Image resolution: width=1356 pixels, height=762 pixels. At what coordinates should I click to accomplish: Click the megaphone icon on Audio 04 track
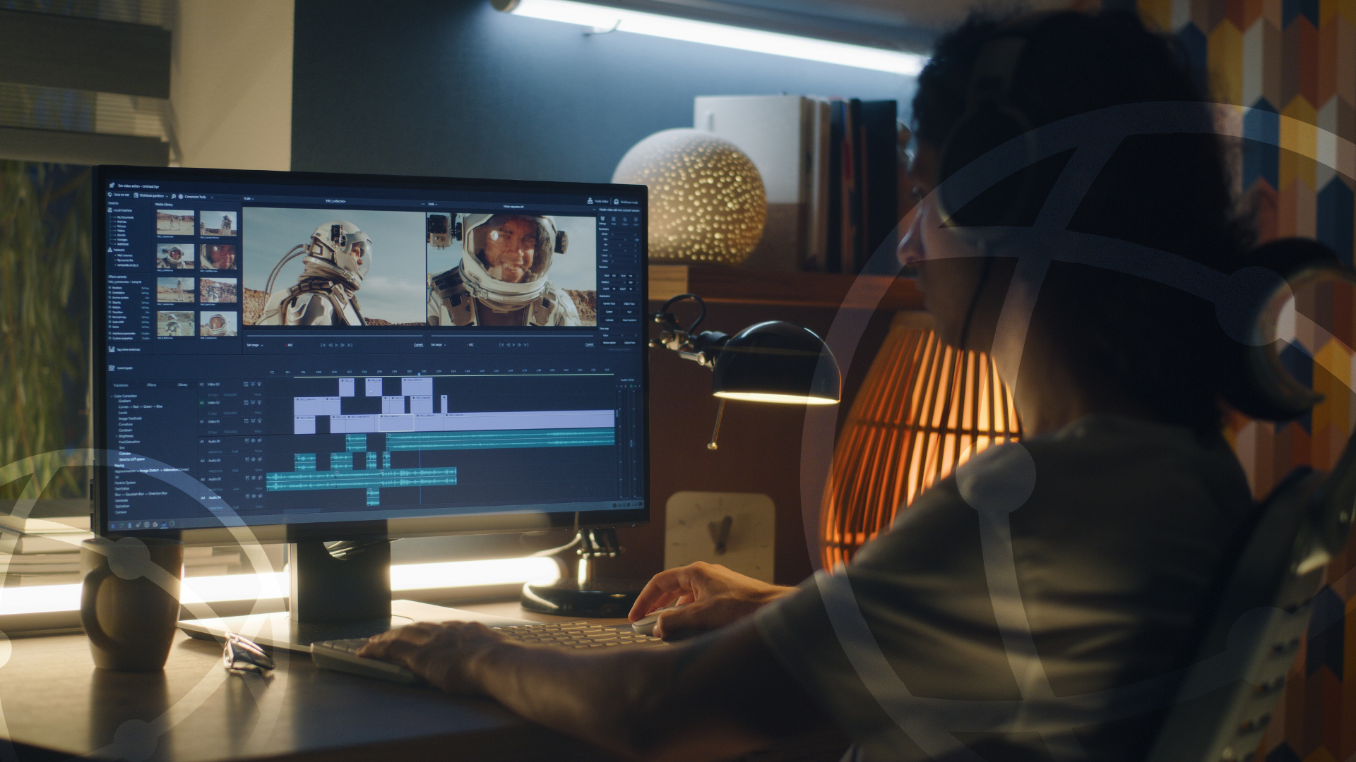[260, 496]
